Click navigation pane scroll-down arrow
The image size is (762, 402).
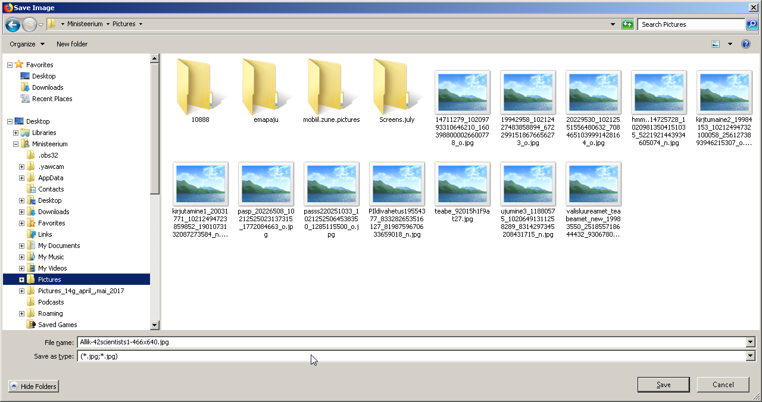coord(155,325)
